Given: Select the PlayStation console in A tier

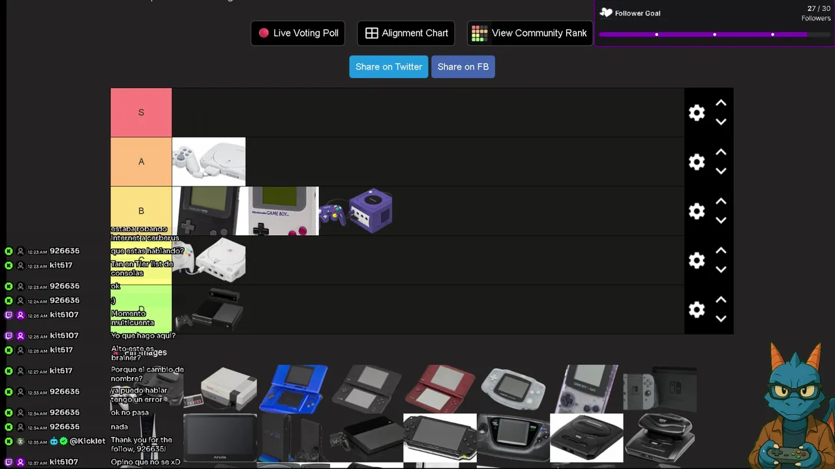Looking at the screenshot, I should tap(209, 162).
